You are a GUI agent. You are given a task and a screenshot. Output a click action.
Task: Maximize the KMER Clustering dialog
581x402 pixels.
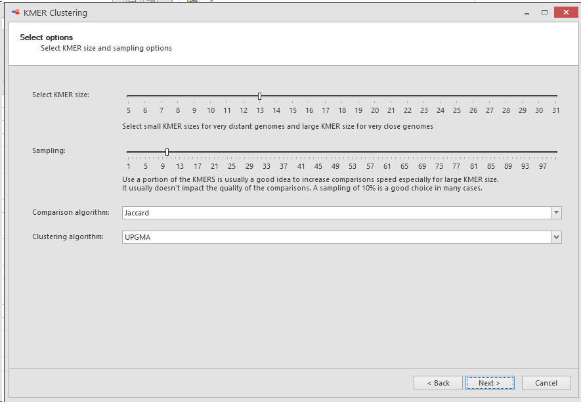(x=544, y=12)
